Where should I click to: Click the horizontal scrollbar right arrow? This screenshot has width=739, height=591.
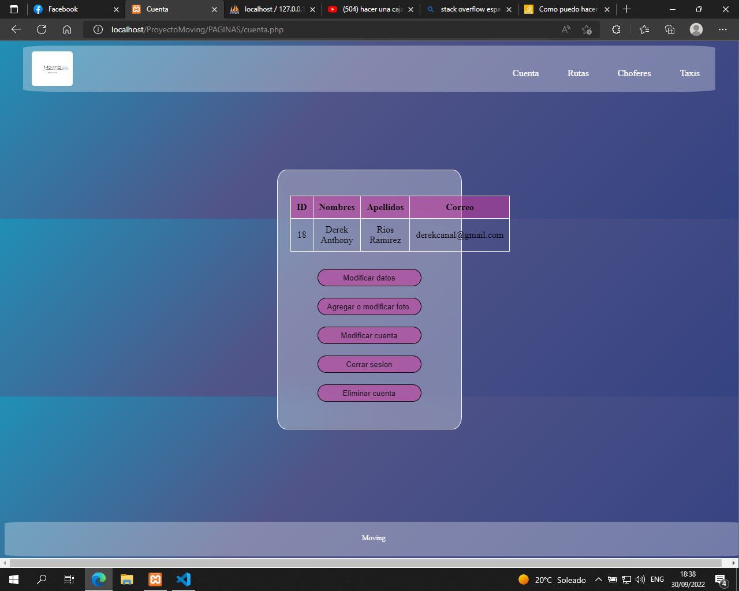coord(734,563)
